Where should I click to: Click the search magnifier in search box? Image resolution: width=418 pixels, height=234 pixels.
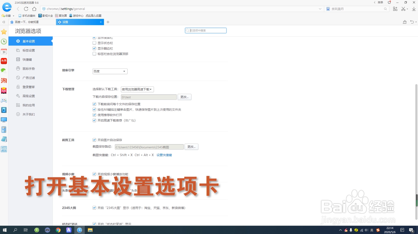click(x=385, y=9)
